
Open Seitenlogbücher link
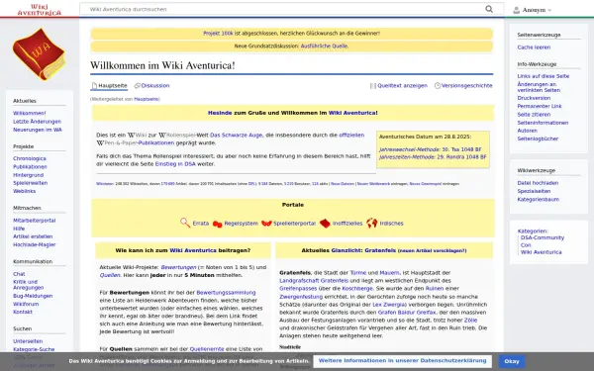coord(538,139)
